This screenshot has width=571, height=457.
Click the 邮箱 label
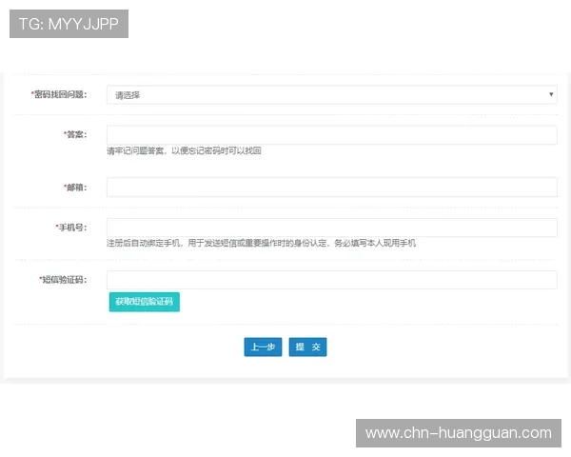pyautogui.click(x=75, y=188)
